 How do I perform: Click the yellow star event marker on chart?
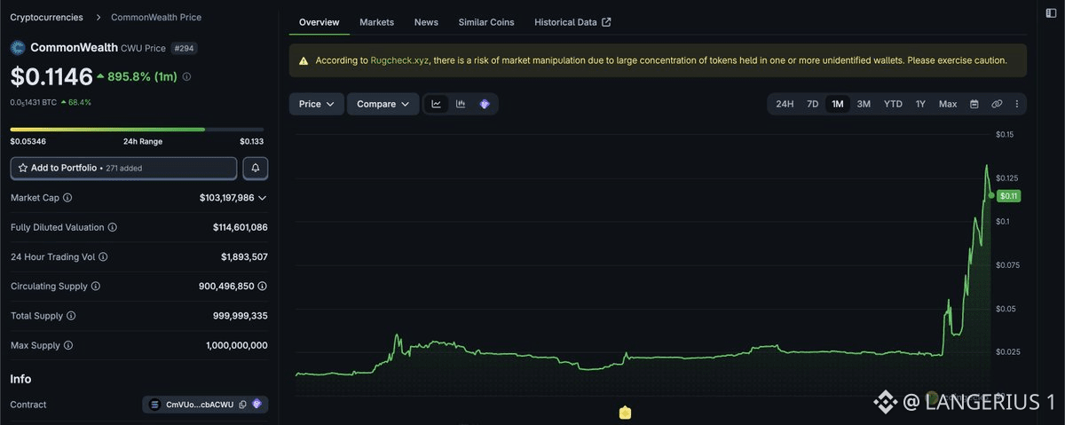[625, 413]
